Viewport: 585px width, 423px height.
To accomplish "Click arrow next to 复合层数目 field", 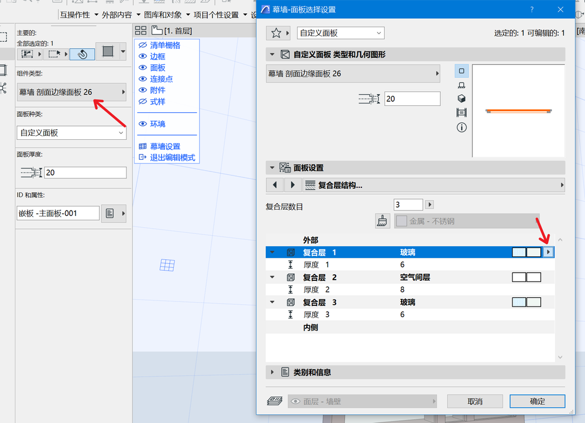I will click(429, 205).
